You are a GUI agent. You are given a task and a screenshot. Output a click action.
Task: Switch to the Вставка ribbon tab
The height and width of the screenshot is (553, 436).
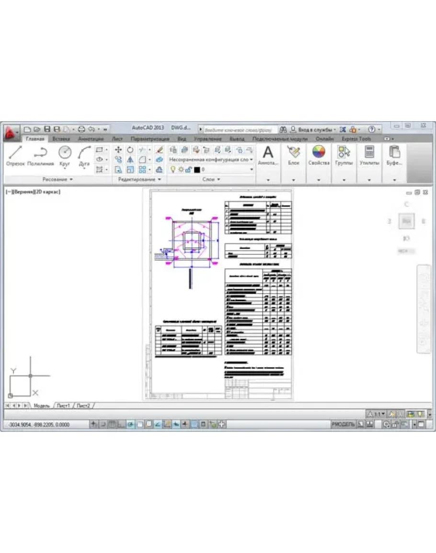[x=61, y=139]
